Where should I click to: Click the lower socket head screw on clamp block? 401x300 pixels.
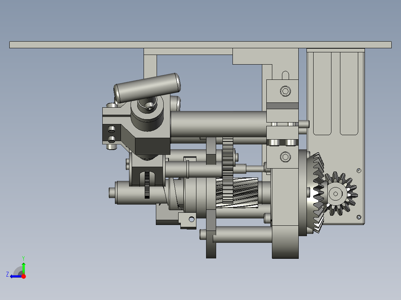[285, 157]
